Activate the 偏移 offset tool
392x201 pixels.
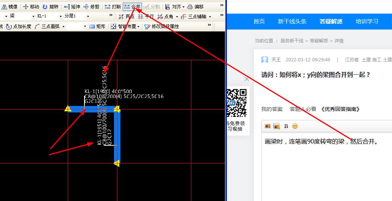(x=195, y=7)
